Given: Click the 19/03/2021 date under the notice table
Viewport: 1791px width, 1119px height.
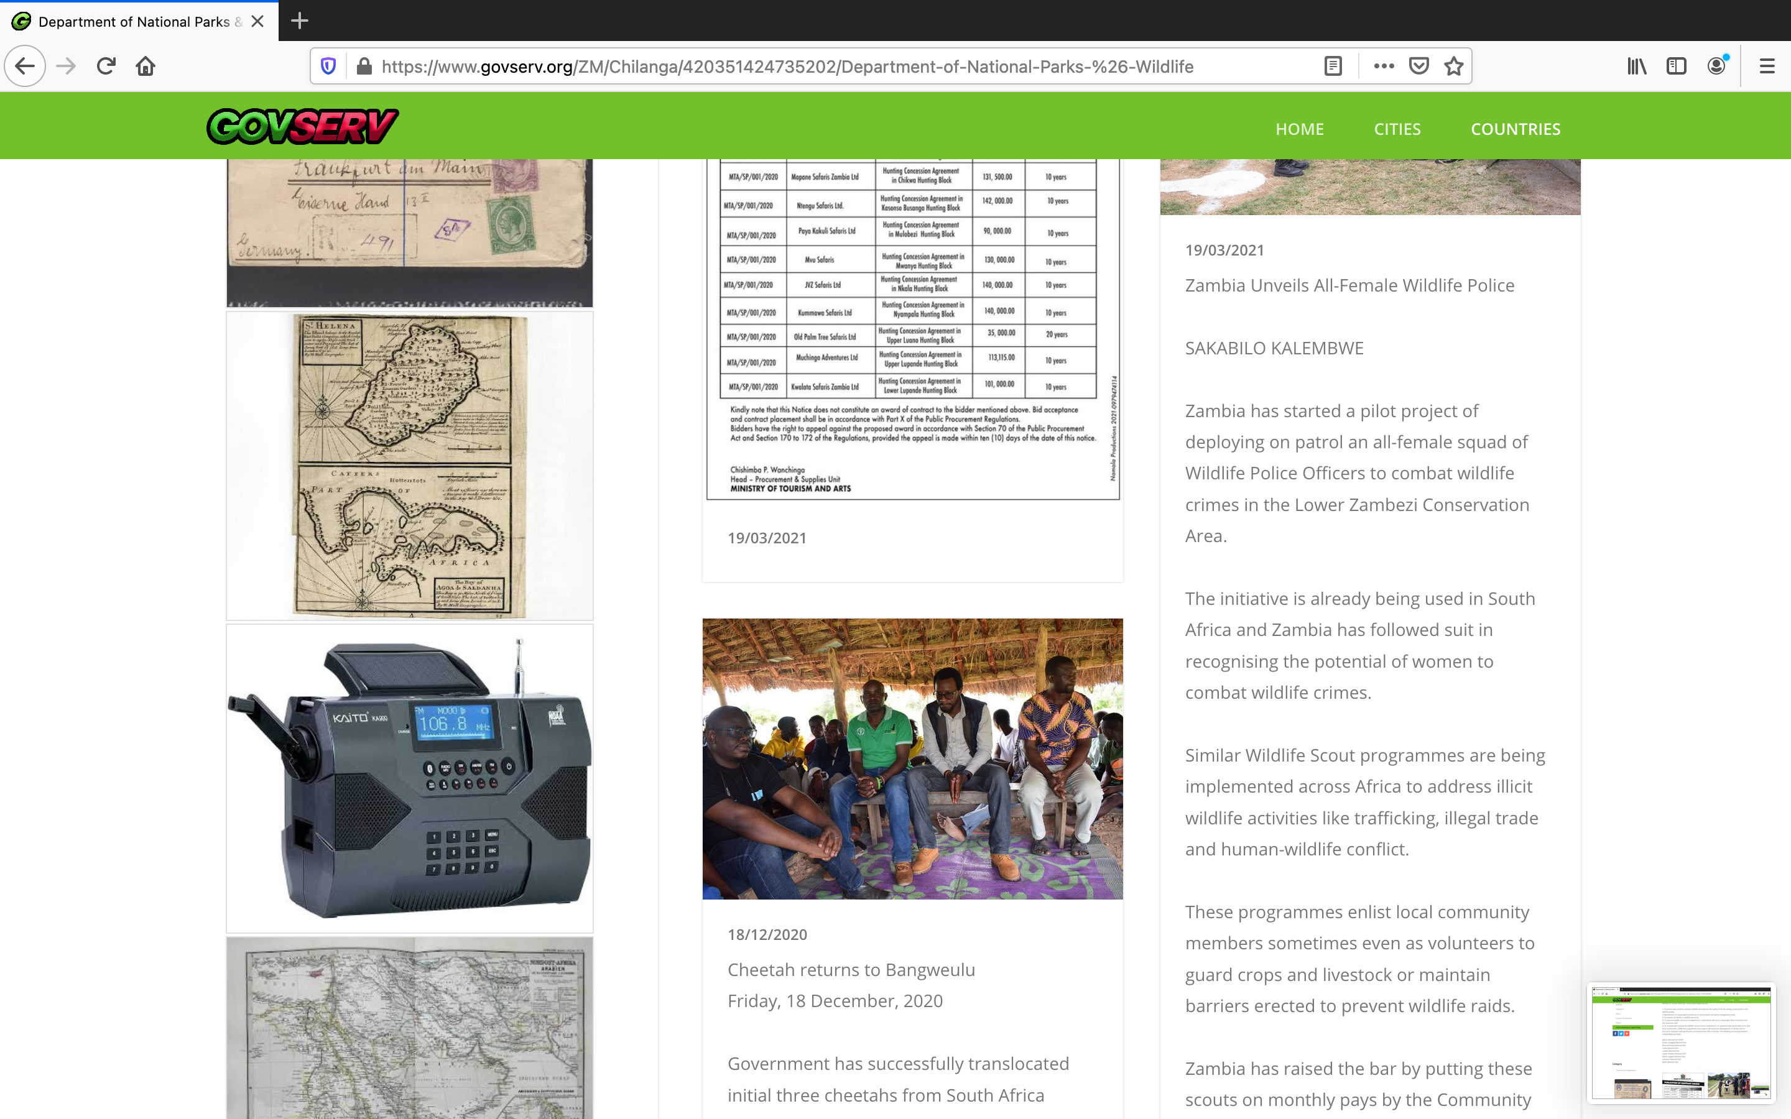Looking at the screenshot, I should (767, 538).
